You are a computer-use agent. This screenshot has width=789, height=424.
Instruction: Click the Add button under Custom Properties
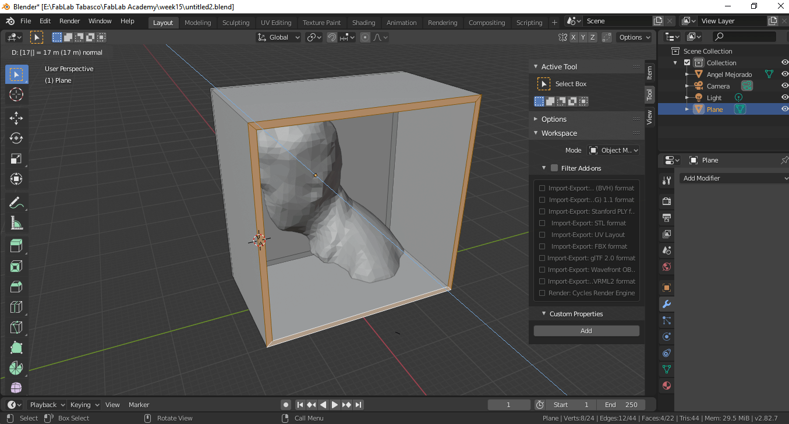click(x=586, y=331)
